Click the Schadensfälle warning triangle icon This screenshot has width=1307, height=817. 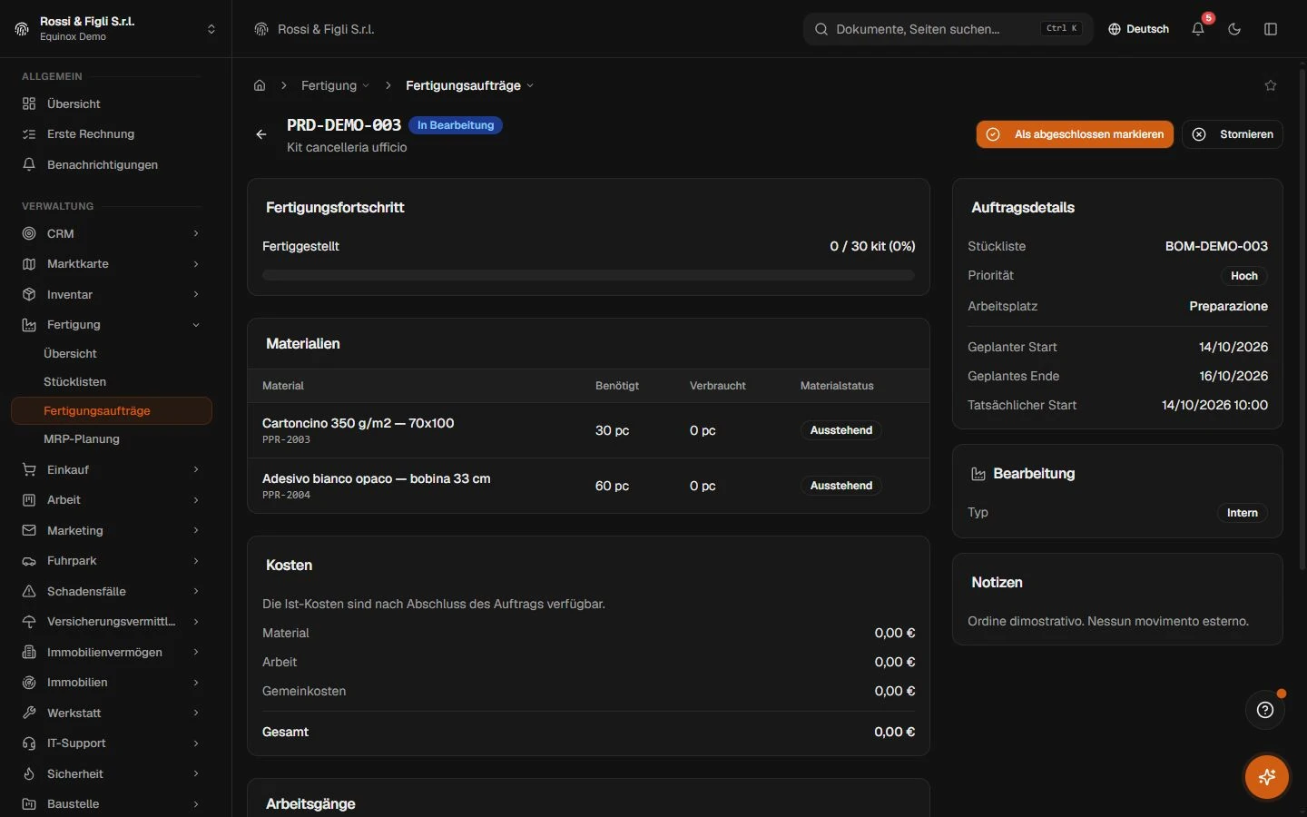29,591
